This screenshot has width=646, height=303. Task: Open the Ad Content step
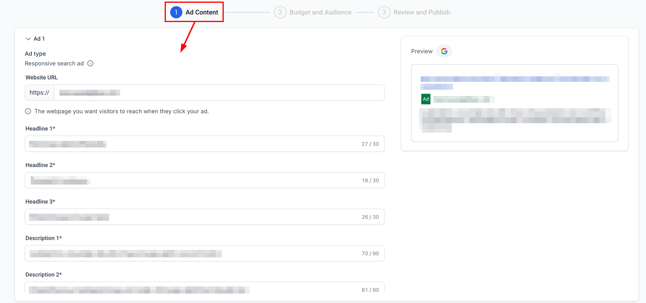point(194,12)
